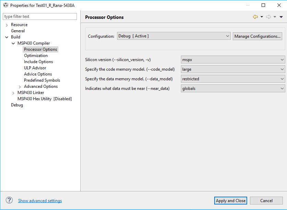
Task: Expand the Resource tree node
Action: [7, 25]
